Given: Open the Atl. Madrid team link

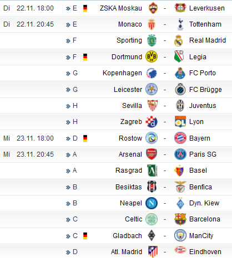Looking at the screenshot, I should pos(127,252).
